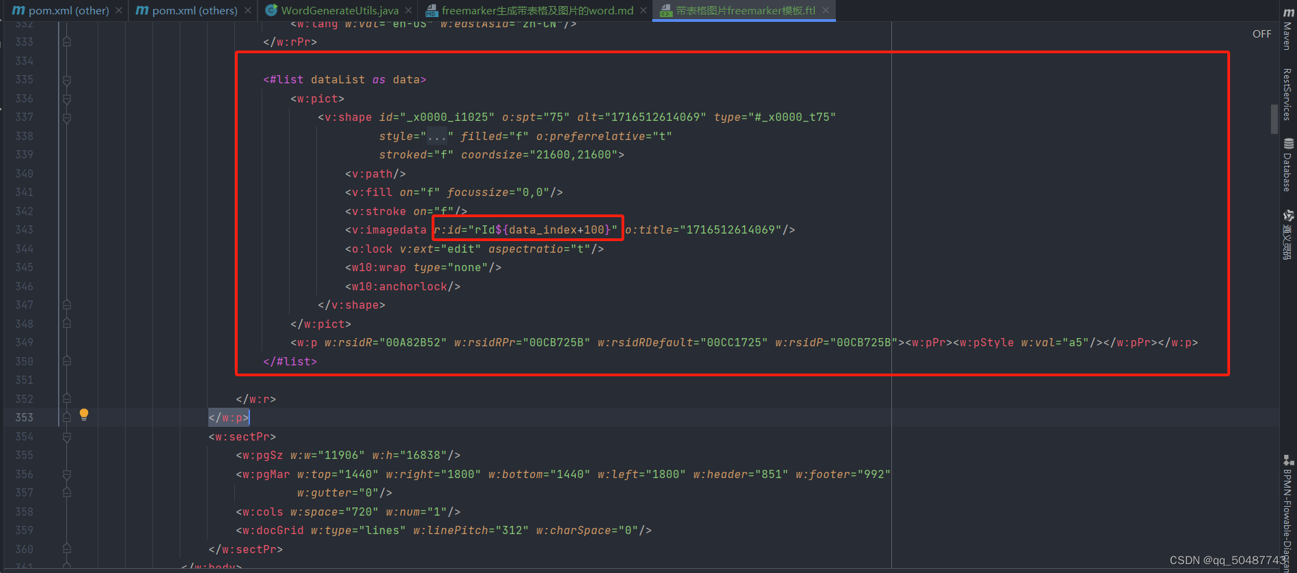Collapse the w:pgMar element at line 356
This screenshot has width=1297, height=573.
tap(67, 475)
